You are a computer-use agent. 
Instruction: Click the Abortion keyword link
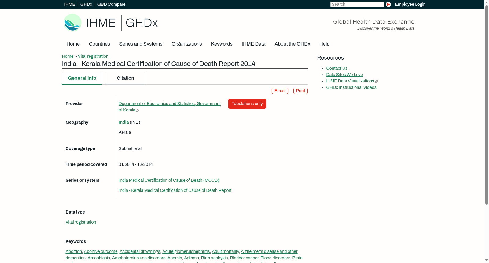tap(74, 252)
